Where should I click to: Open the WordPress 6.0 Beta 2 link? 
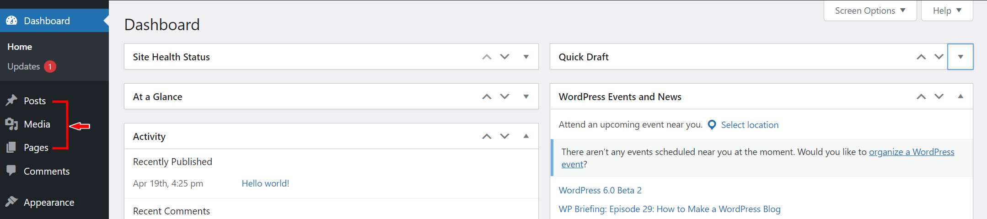click(x=600, y=190)
